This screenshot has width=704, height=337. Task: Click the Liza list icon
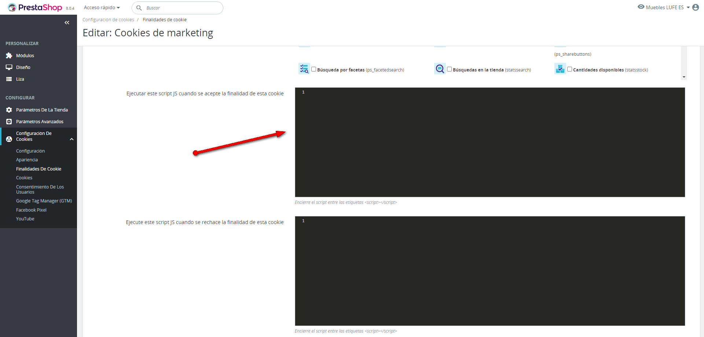[9, 79]
